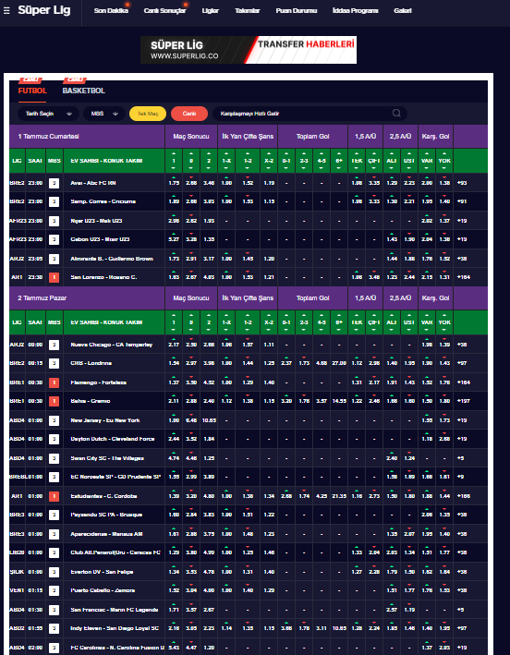Click the Süper Lig site logo
Viewport: 510px width, 655px height.
point(43,10)
